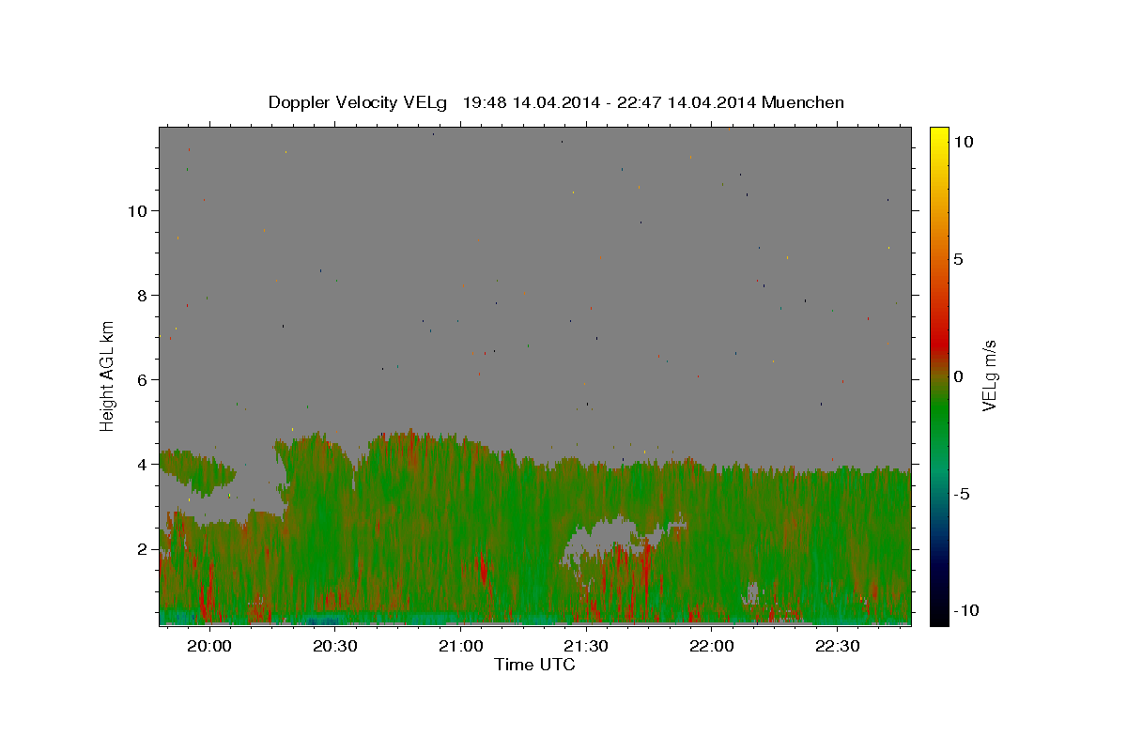Screen dimensions: 1127x751
Task: Click the 22:30 time tick label
Action: pyautogui.click(x=838, y=647)
